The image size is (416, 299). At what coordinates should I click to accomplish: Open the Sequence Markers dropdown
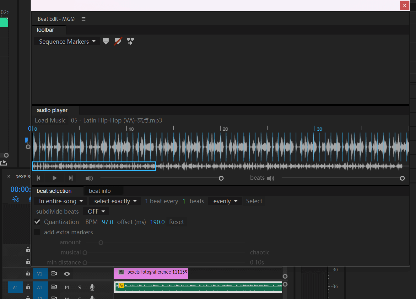click(x=67, y=41)
